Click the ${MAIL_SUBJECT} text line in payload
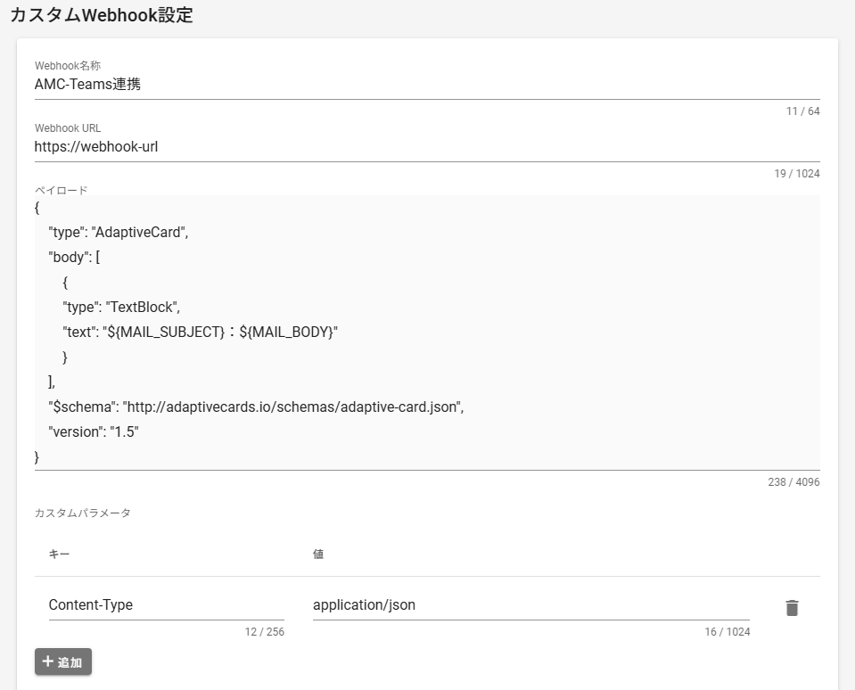Screen dimensions: 855x690 [x=201, y=332]
